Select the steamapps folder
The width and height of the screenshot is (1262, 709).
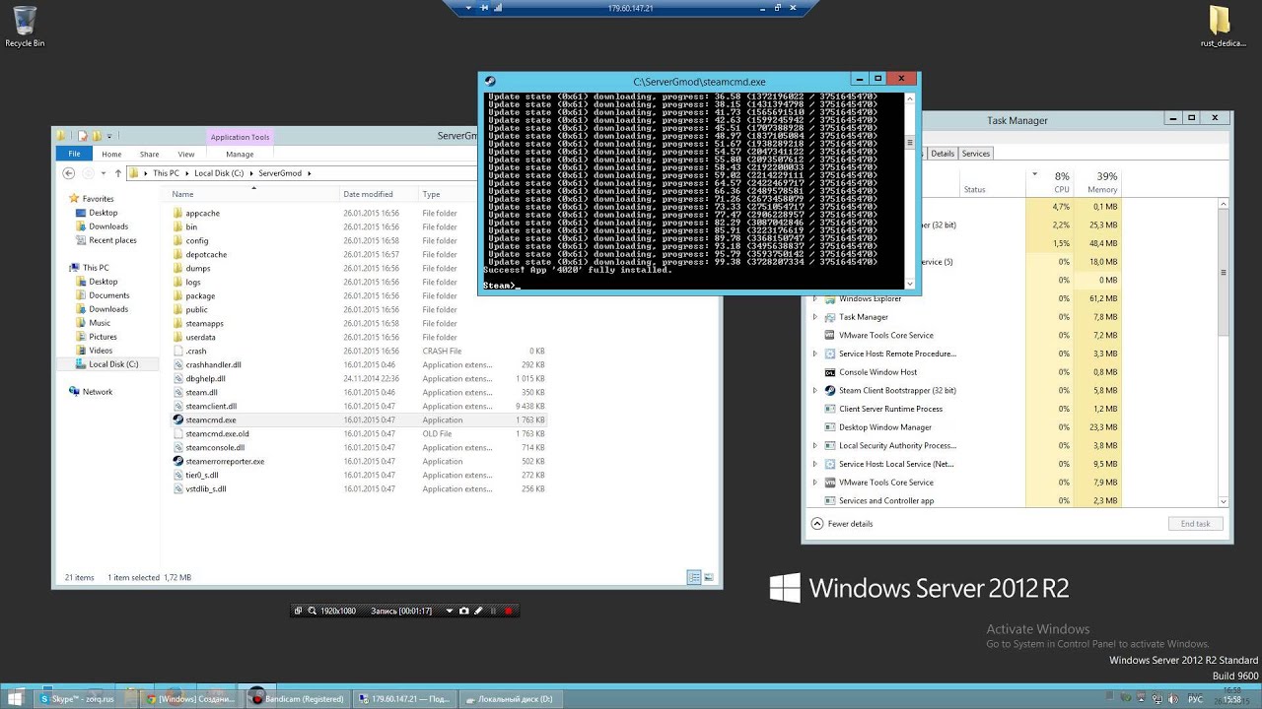204,323
